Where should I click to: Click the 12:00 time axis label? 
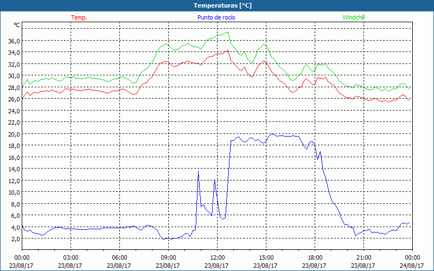pos(218,258)
